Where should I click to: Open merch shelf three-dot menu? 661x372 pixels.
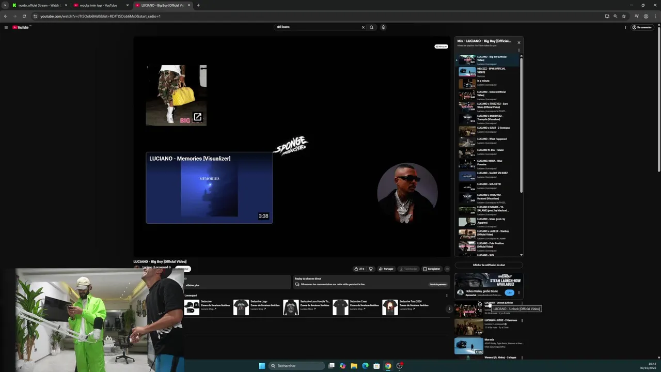tap(447, 296)
